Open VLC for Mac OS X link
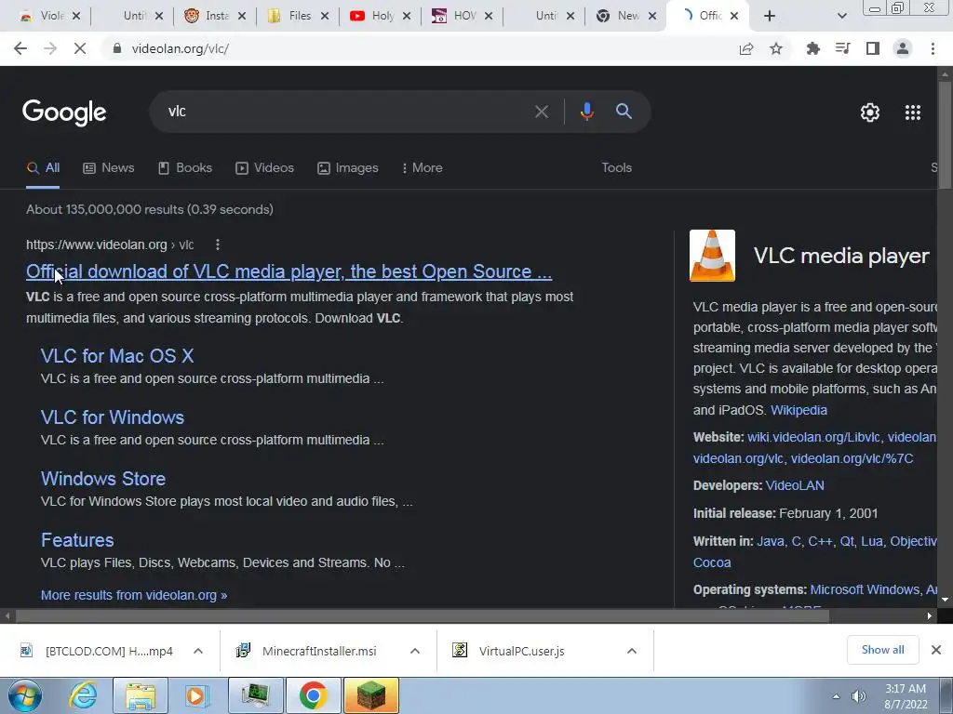The height and width of the screenshot is (714, 953). [x=117, y=356]
